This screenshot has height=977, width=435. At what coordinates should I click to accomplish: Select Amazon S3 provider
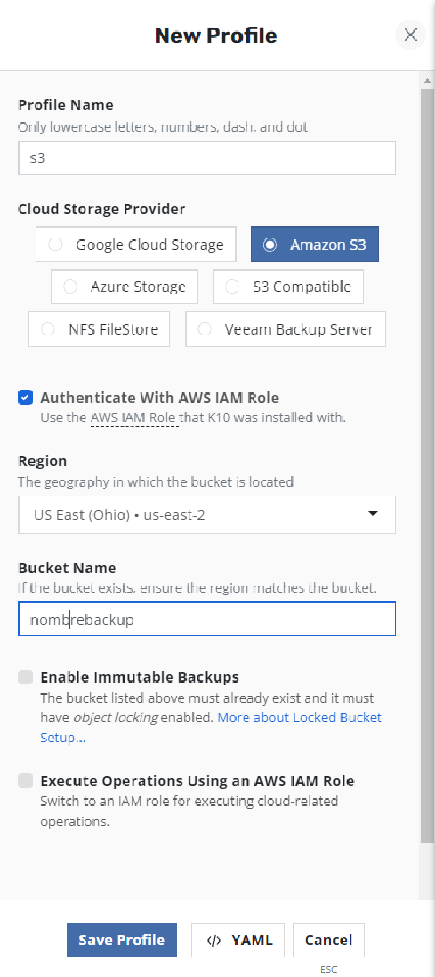pos(314,244)
